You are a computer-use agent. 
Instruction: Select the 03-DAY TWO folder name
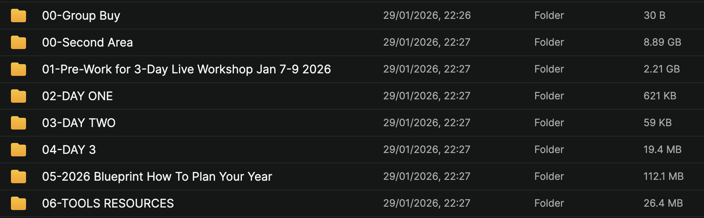79,123
